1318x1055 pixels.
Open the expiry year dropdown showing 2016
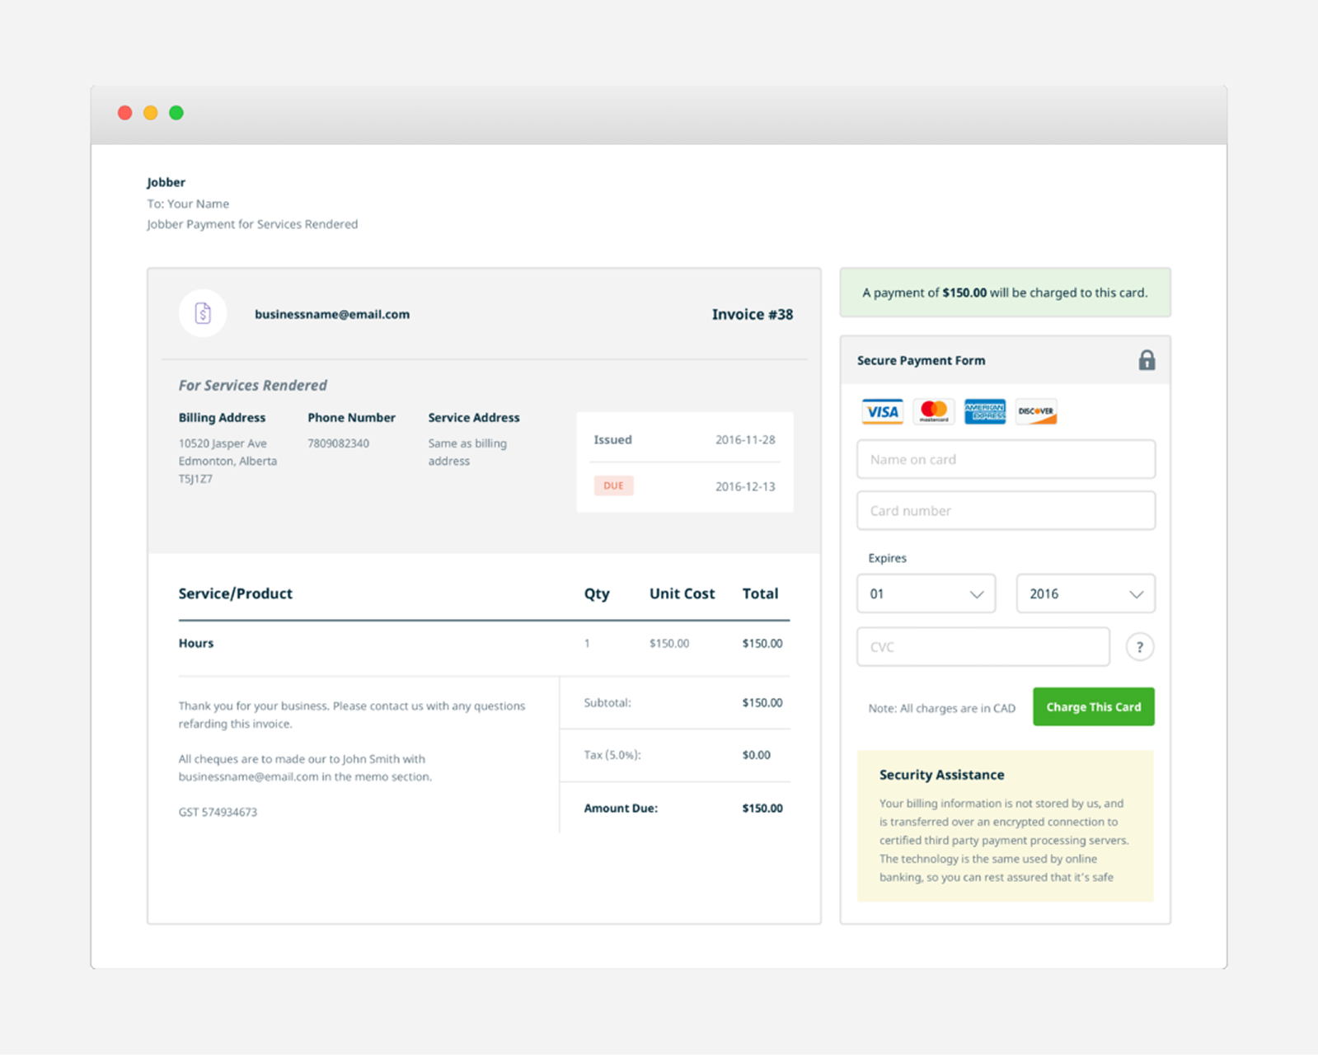(x=1085, y=593)
